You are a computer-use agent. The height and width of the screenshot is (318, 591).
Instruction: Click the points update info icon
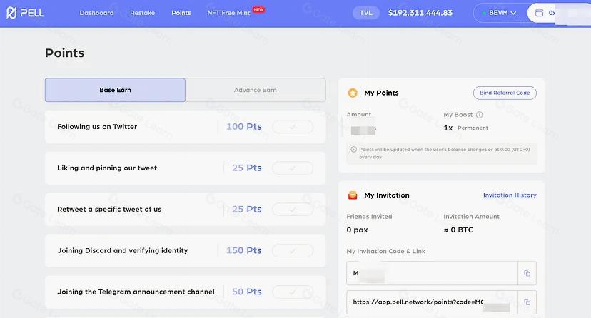(x=353, y=150)
